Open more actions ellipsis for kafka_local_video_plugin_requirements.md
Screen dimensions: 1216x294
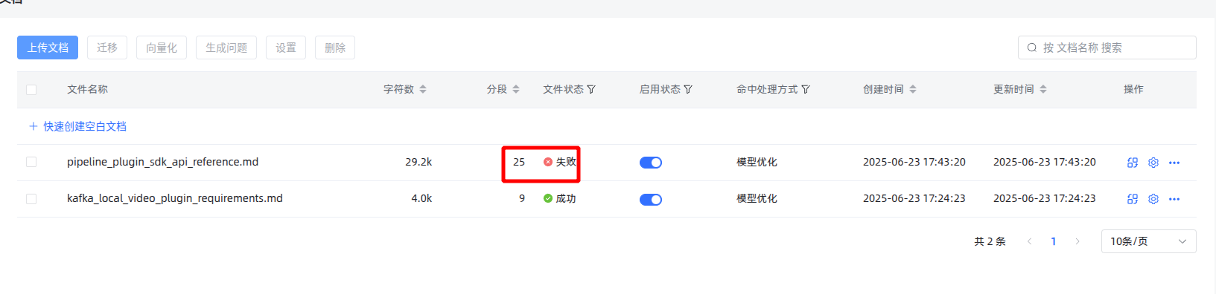tap(1174, 199)
